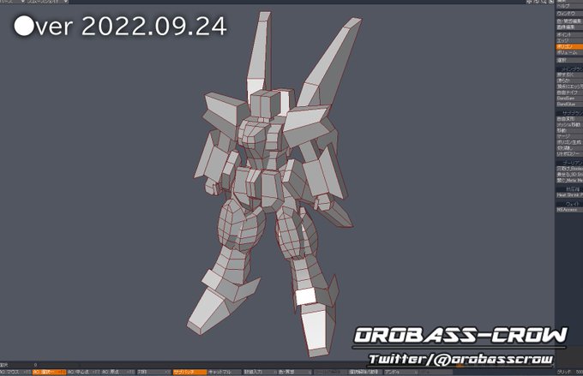The image size is (583, 376).
Task: Open the ヘルプ menu in side panel
Action: point(569,6)
